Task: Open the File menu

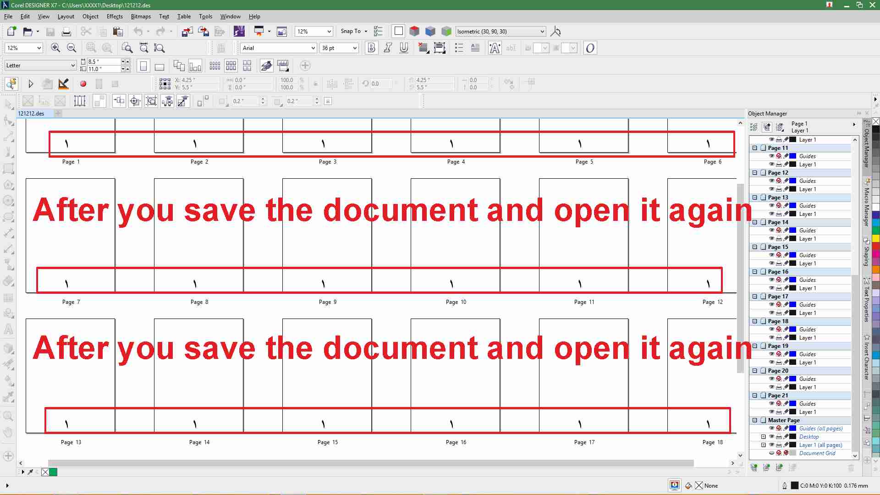Action: (8, 16)
